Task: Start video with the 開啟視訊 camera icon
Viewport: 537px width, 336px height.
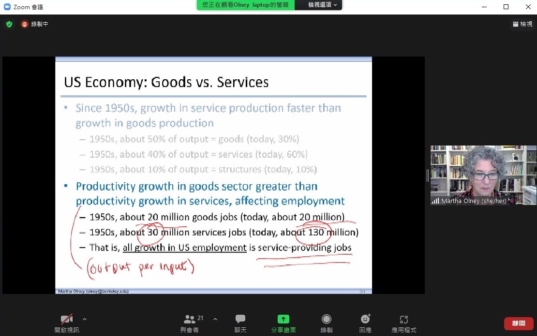Action: 66,320
